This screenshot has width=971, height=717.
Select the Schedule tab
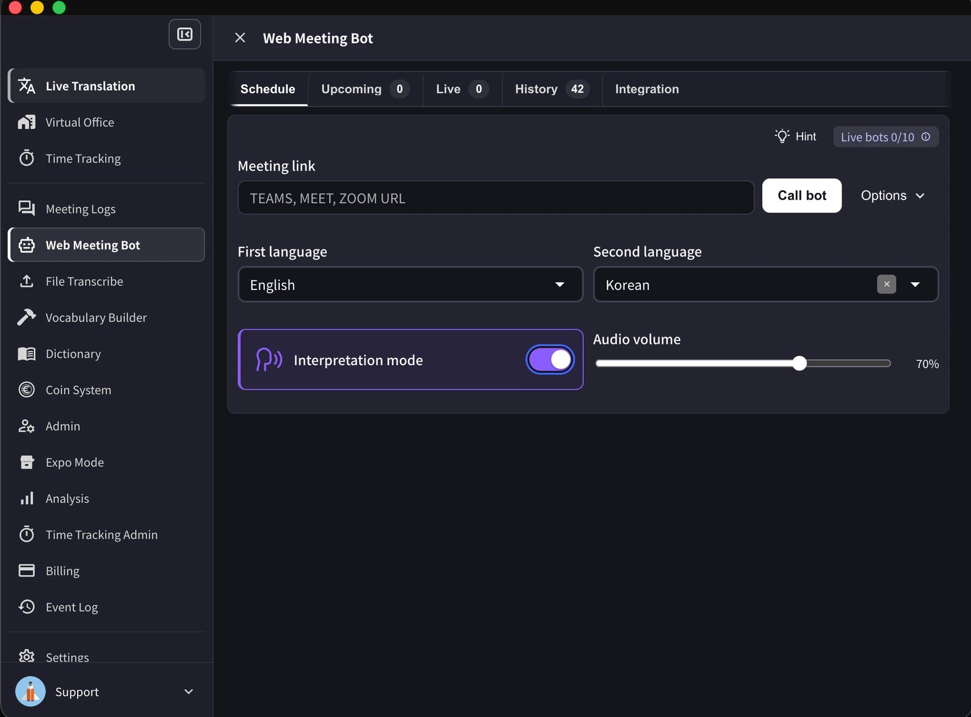pos(268,89)
